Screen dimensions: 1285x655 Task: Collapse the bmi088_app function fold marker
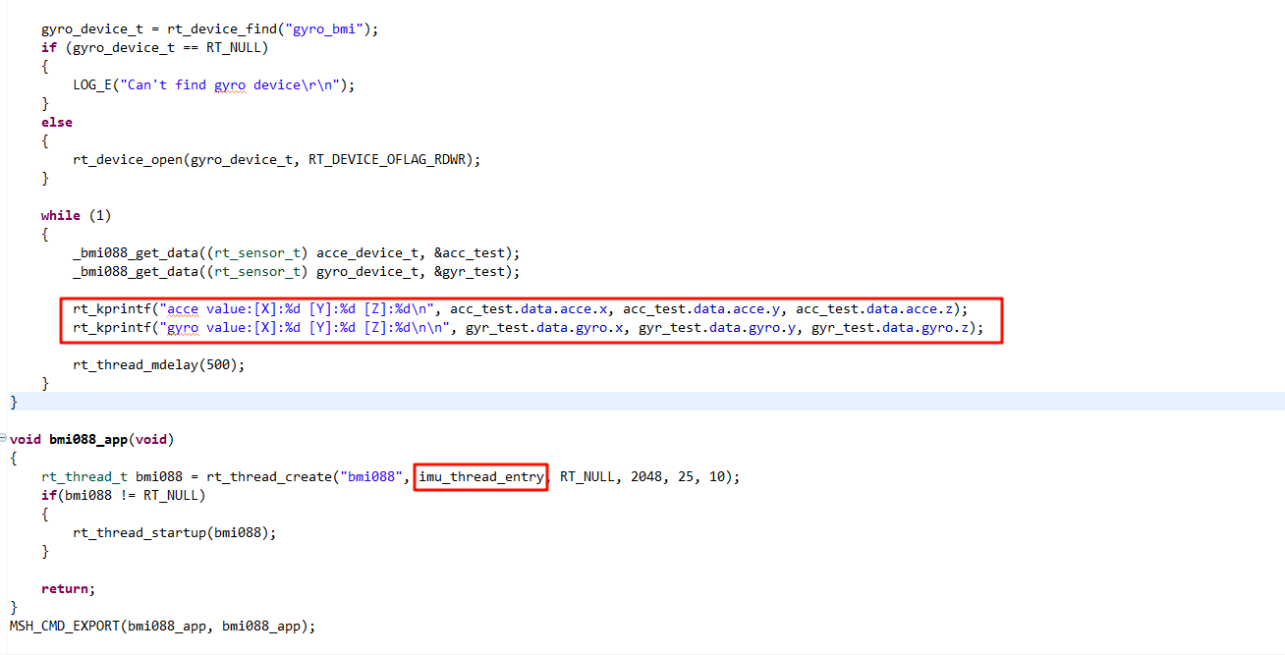pyautogui.click(x=4, y=437)
